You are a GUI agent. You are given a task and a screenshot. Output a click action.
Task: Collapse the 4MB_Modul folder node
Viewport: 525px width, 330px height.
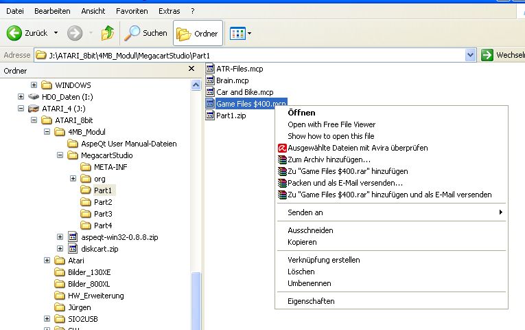point(47,132)
